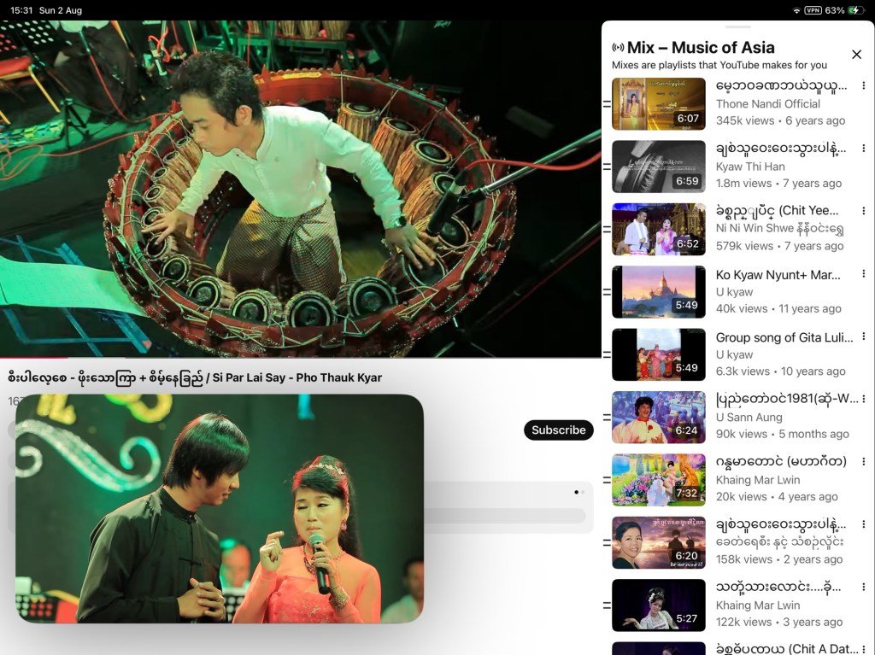Close the Mix – Music of Asia panel
Viewport: 875px width, 655px height.
pyautogui.click(x=856, y=54)
